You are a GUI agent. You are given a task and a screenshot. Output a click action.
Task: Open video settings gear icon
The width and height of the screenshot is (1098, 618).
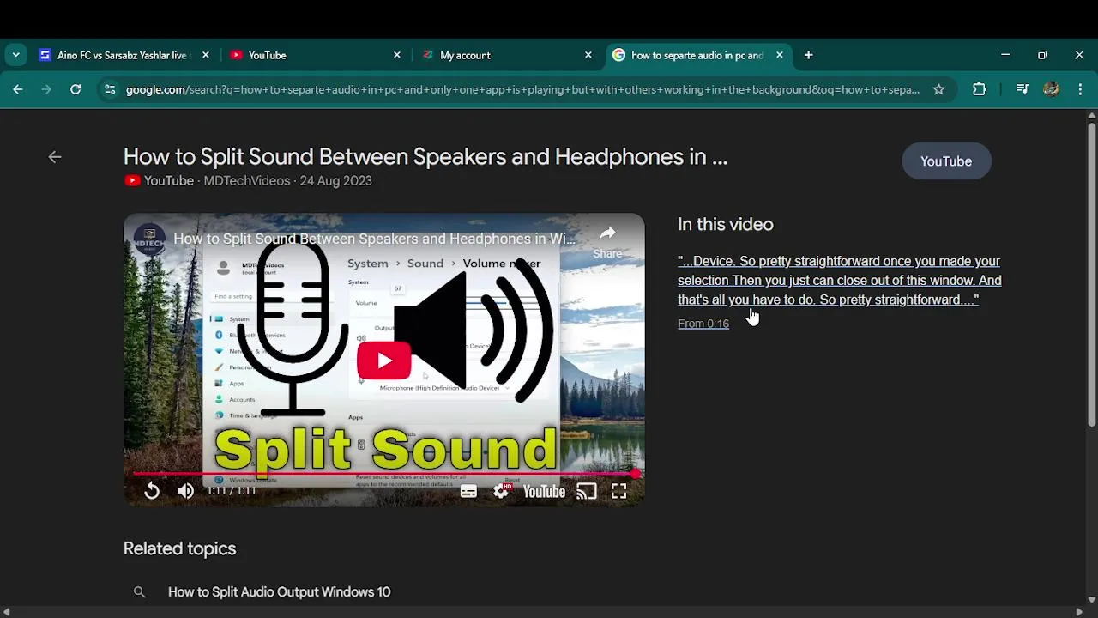[x=501, y=491]
